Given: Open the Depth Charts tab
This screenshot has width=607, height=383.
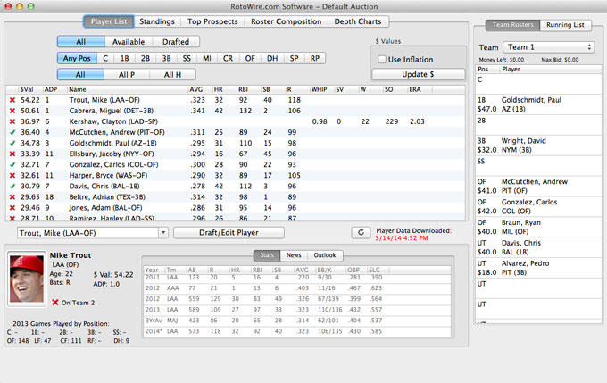Looking at the screenshot, I should [x=358, y=21].
